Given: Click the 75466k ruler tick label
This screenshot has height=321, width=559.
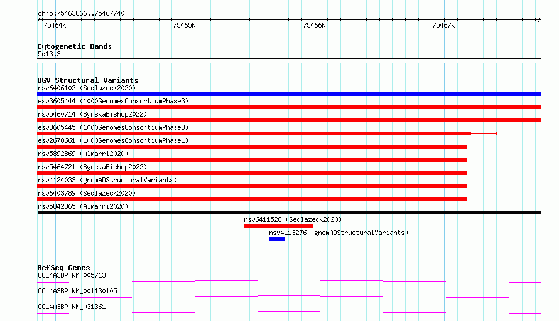Looking at the screenshot, I should coord(314,25).
